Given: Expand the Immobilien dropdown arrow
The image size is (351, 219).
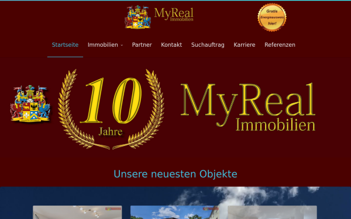Looking at the screenshot, I should (x=122, y=45).
